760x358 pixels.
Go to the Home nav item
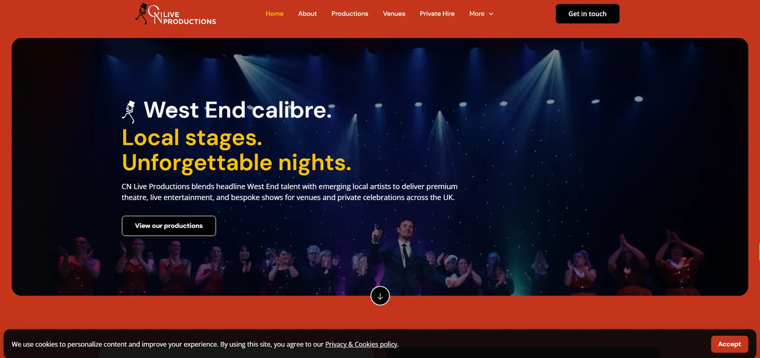275,14
